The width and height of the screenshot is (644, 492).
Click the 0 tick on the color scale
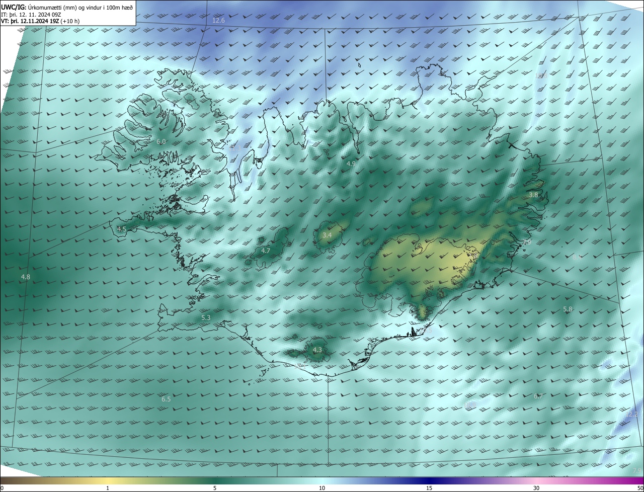coord(2,488)
